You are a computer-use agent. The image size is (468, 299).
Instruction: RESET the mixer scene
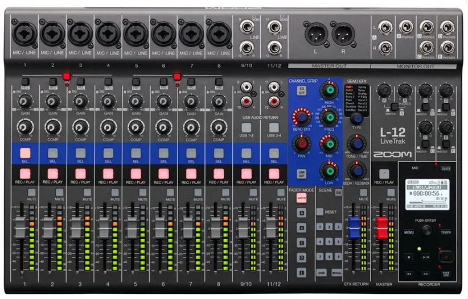(x=320, y=211)
